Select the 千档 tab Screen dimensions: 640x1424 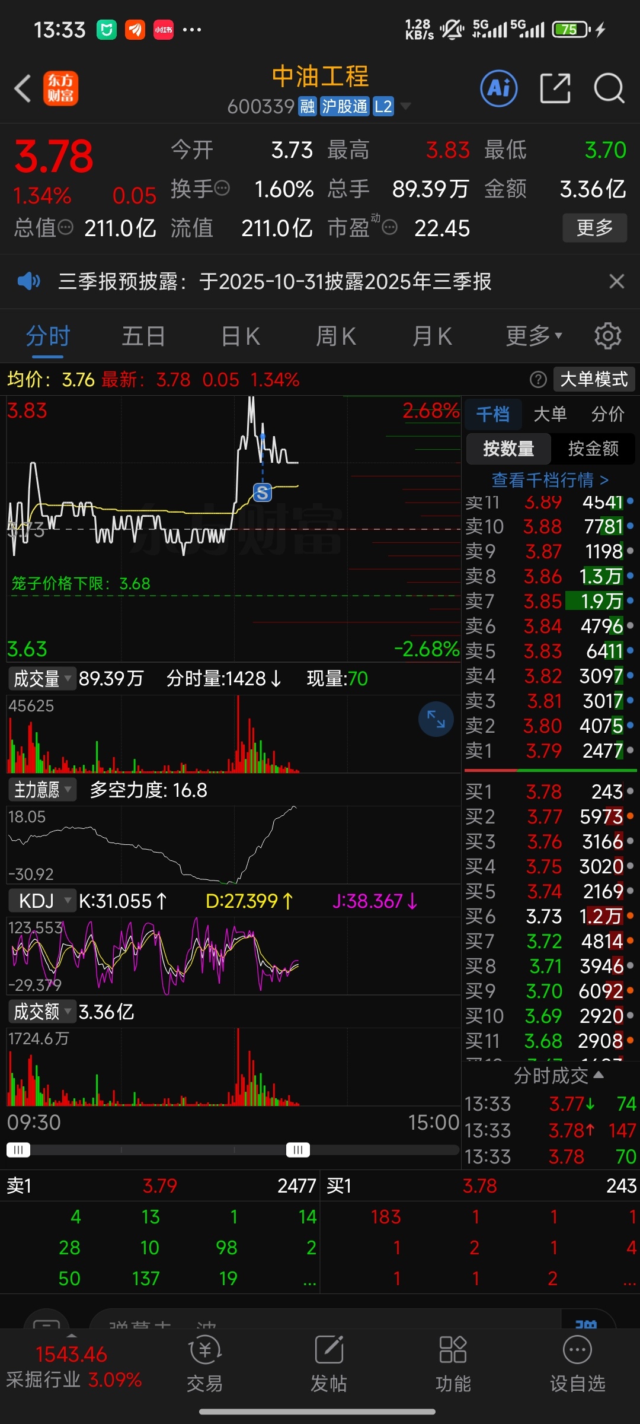(x=492, y=414)
